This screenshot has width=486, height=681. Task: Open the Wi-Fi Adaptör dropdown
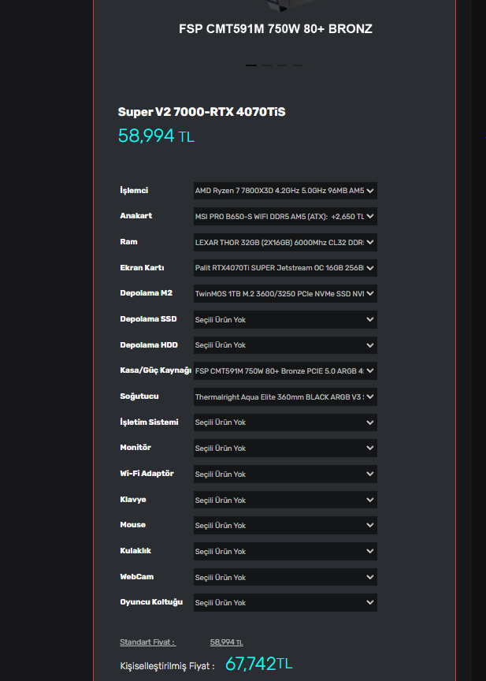click(285, 474)
